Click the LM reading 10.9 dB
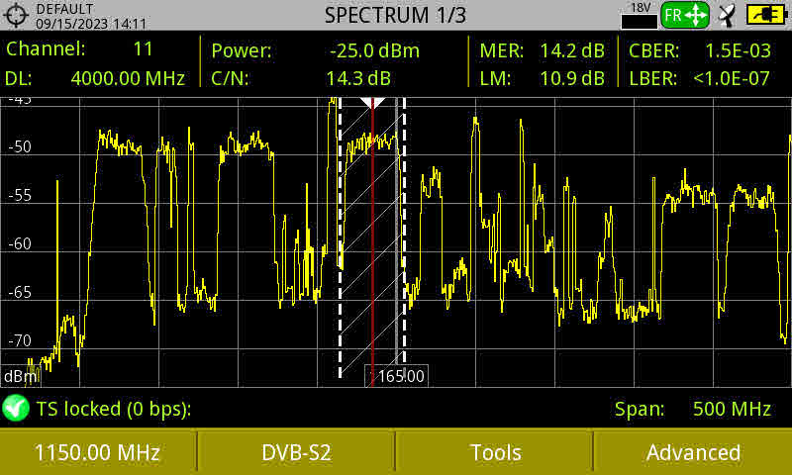This screenshot has height=475, width=792. (x=572, y=78)
